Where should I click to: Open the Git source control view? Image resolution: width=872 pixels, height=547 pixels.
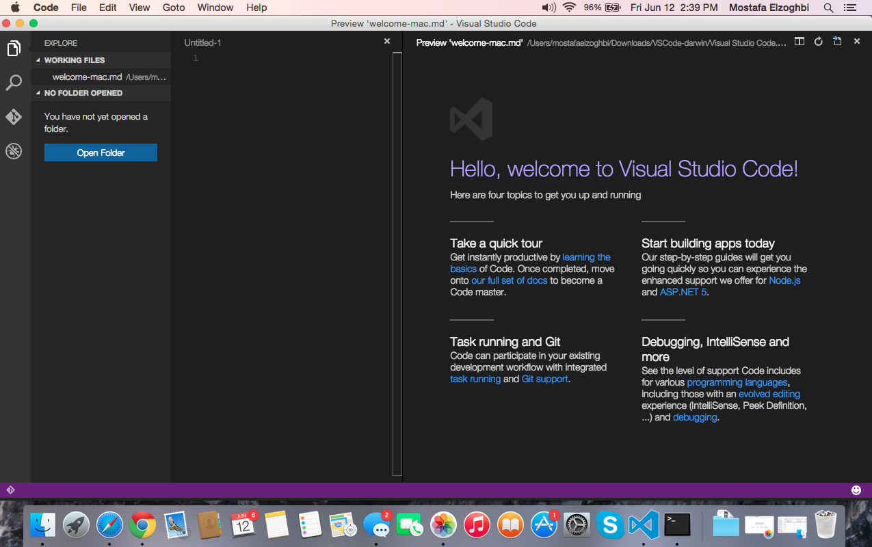point(14,117)
